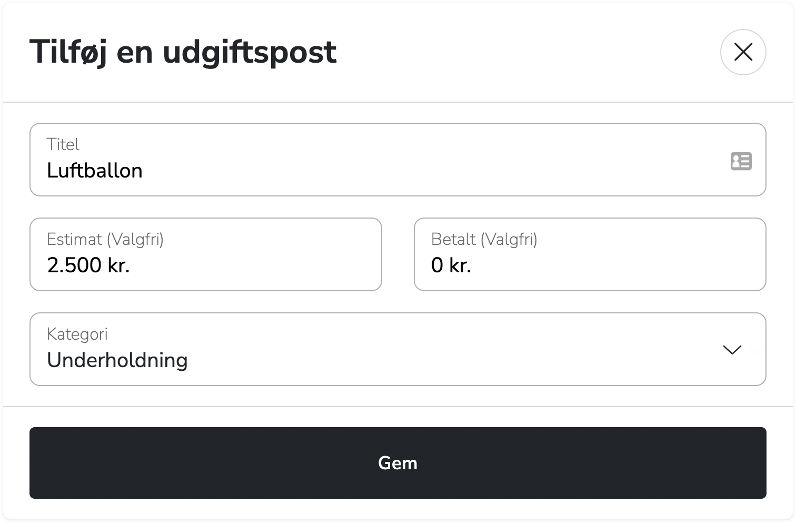The height and width of the screenshot is (523, 796).
Task: Click the Estimat (Valgfri) label text
Action: 105,239
